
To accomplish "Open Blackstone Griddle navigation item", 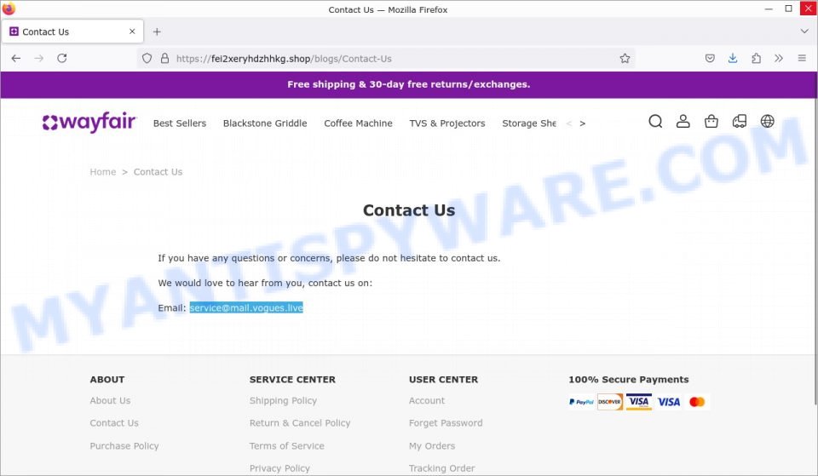I will 265,123.
